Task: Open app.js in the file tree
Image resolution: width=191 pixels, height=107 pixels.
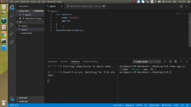Action: coord(30,26)
